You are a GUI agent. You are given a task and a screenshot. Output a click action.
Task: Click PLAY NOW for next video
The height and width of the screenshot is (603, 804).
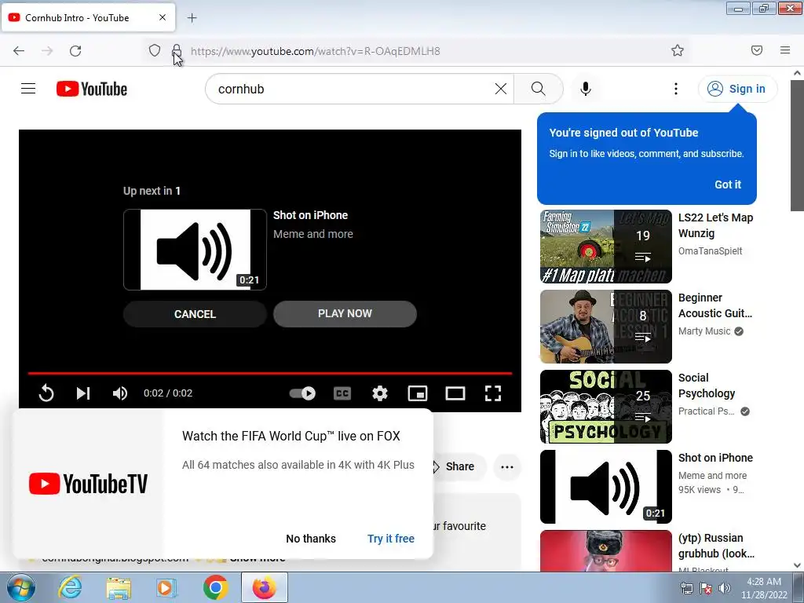point(345,314)
